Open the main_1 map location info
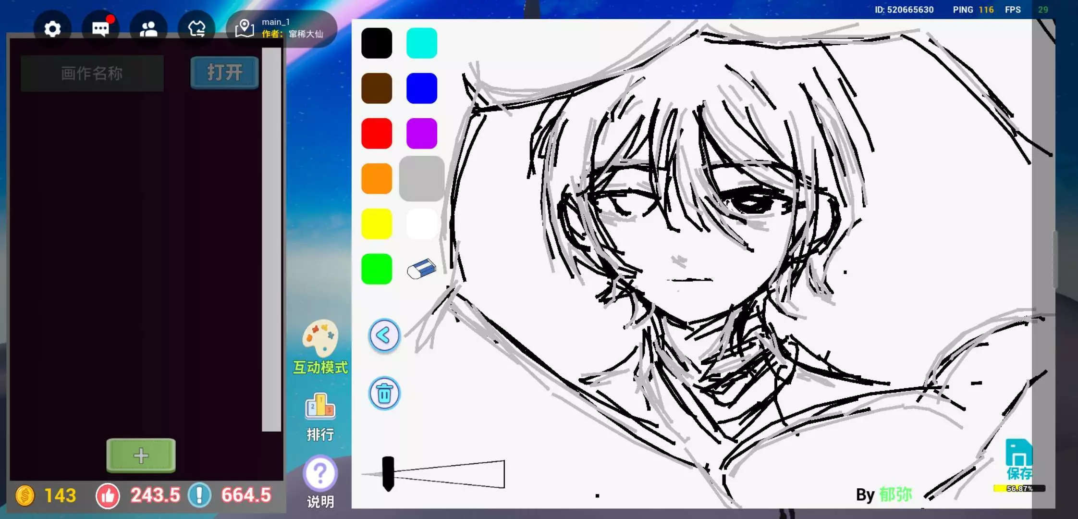The width and height of the screenshot is (1078, 519). click(282, 28)
